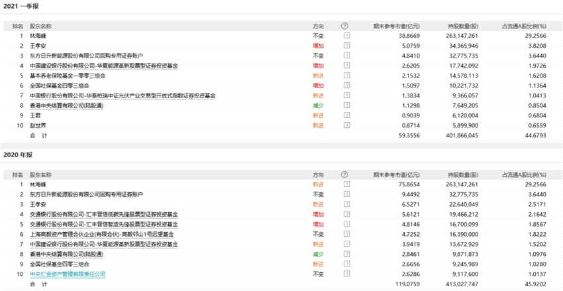The height and width of the screenshot is (291, 563).
Task: Open the 华泰柏瑞中证光伏产业 fund link
Action: [123, 95]
